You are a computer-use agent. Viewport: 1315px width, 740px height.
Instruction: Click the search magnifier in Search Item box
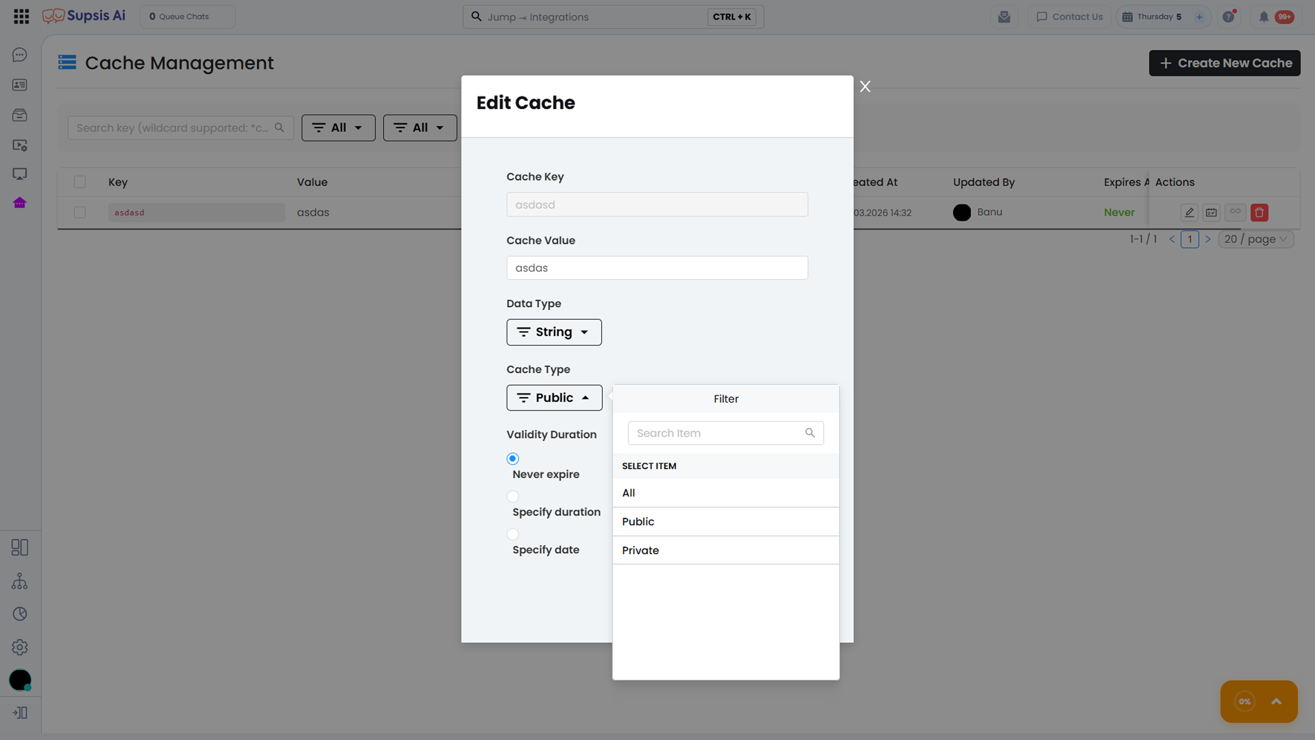[x=810, y=433]
